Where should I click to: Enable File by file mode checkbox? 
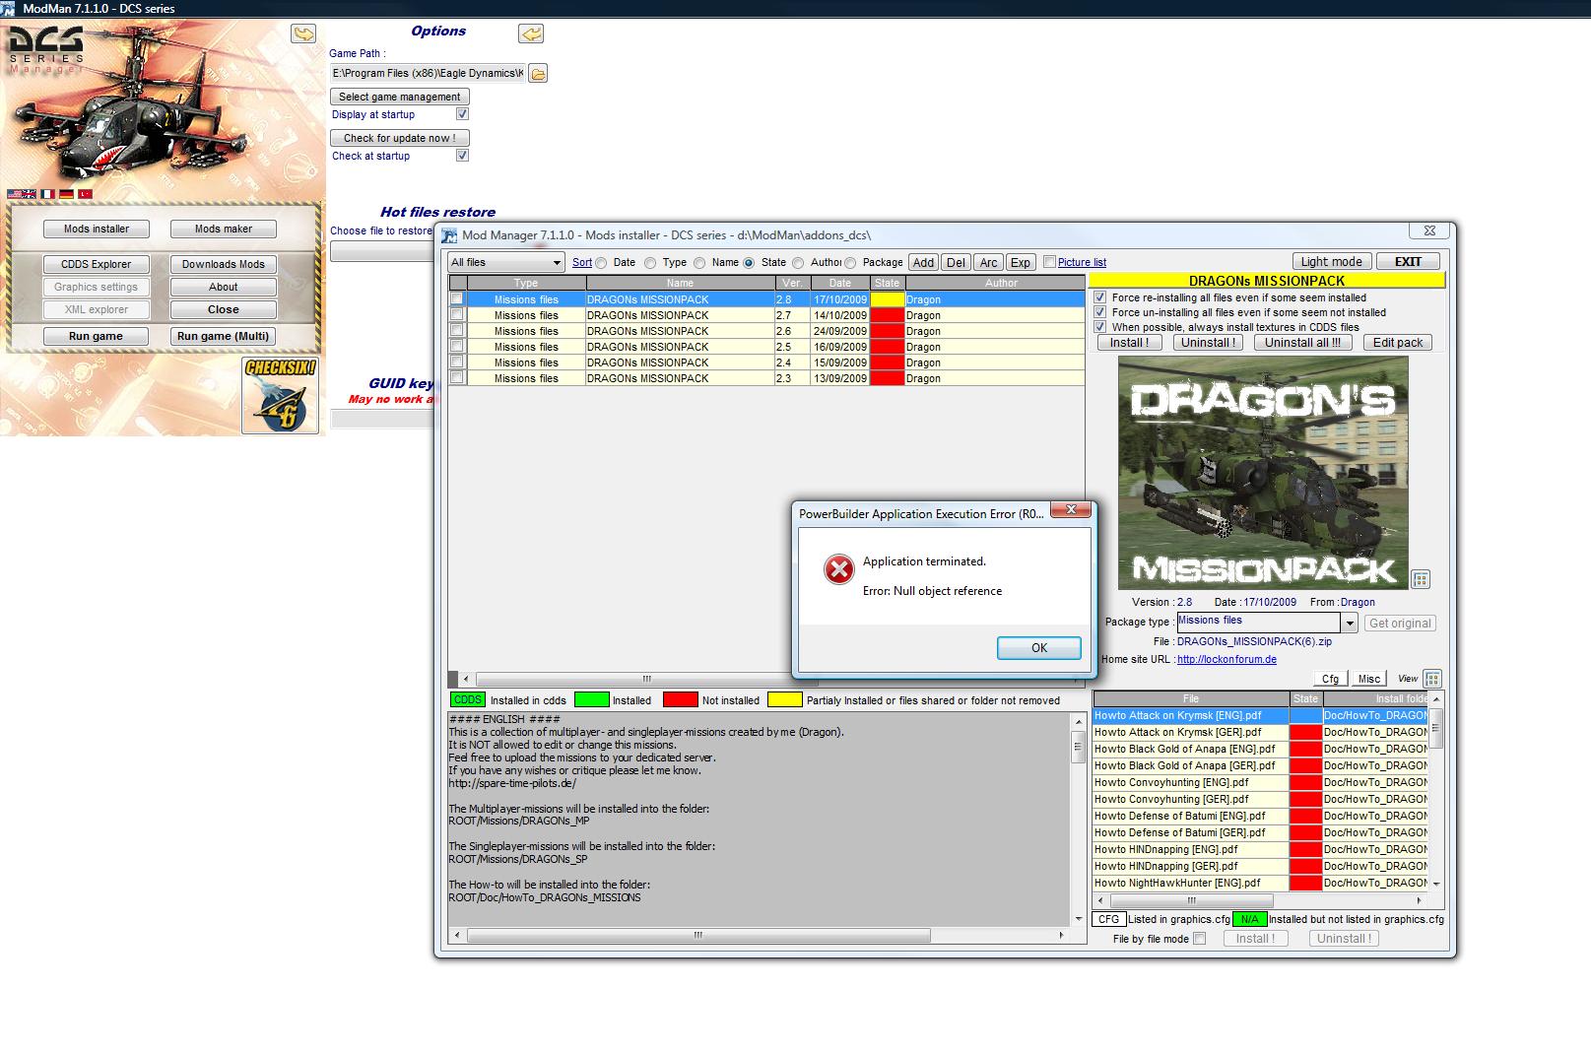pos(1199,939)
